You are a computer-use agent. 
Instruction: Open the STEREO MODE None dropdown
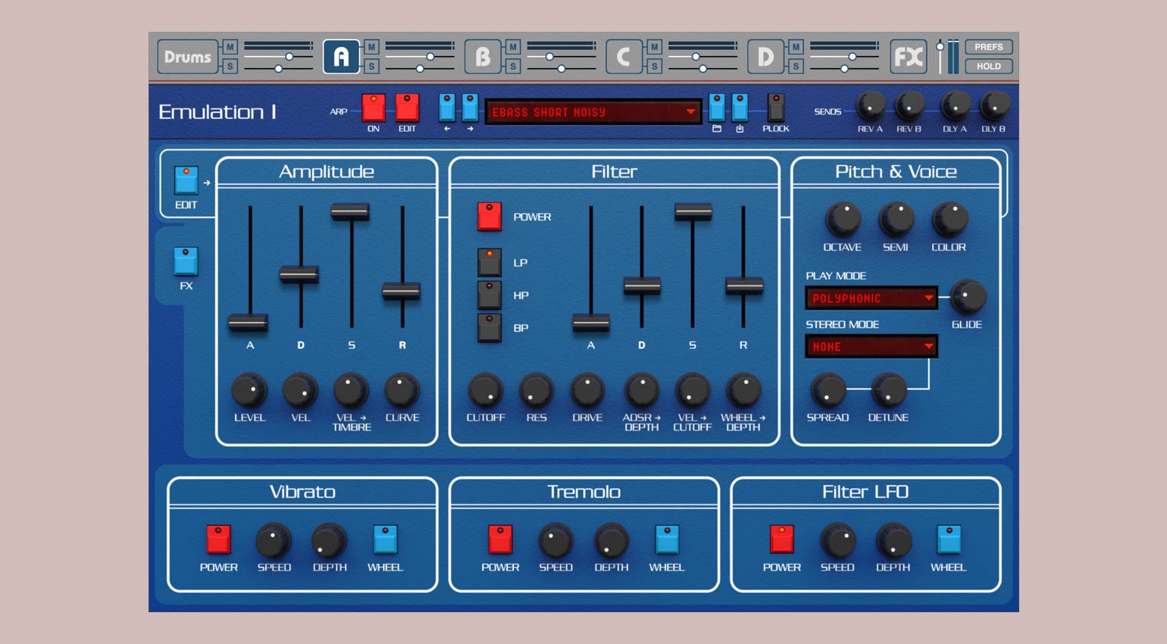(x=871, y=346)
